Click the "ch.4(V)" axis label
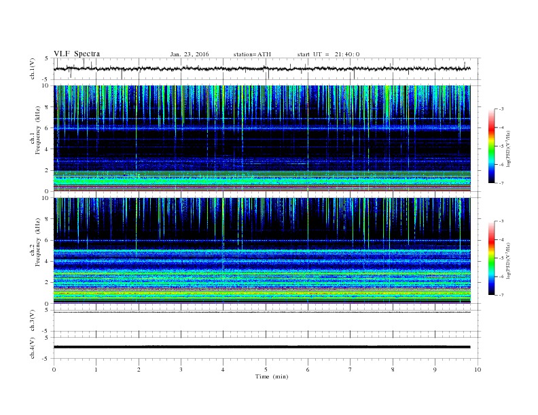Viewport: 538px width, 415px height. [x=32, y=348]
